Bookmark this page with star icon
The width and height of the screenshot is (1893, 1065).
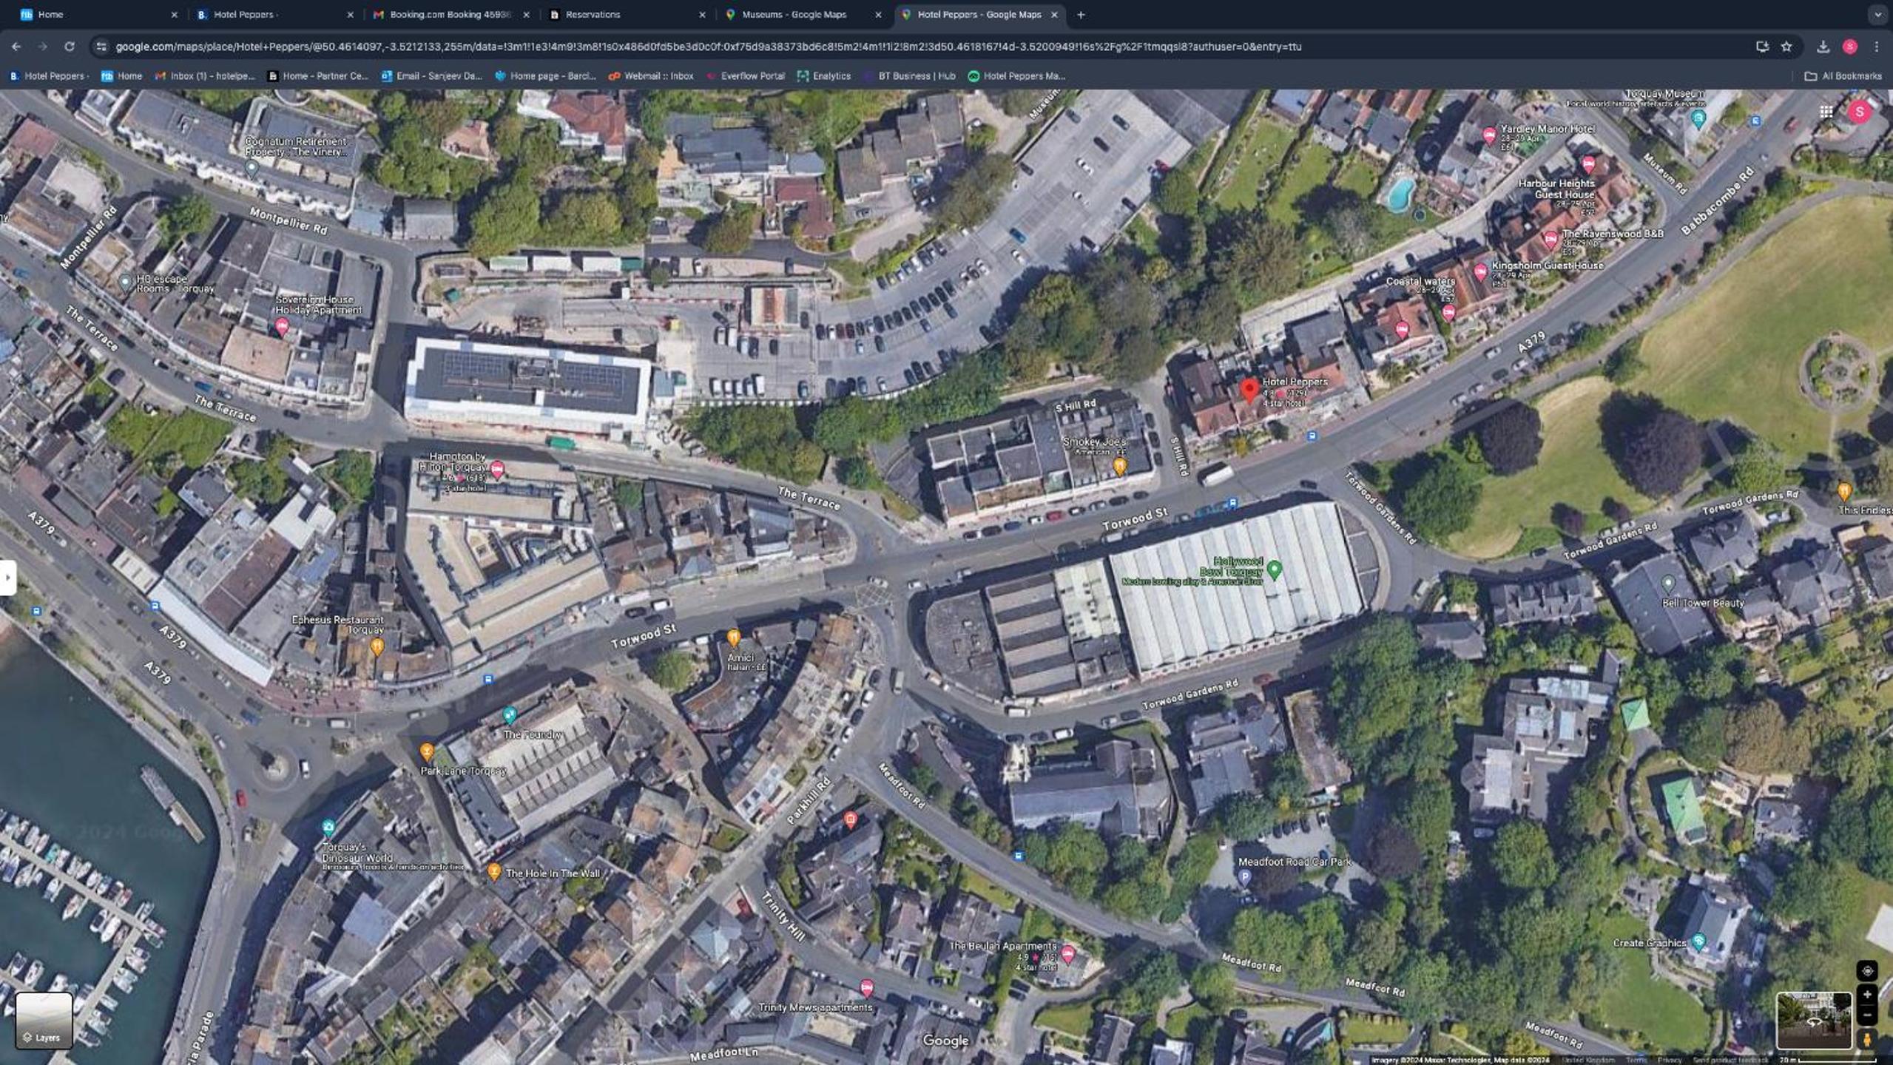tap(1786, 47)
